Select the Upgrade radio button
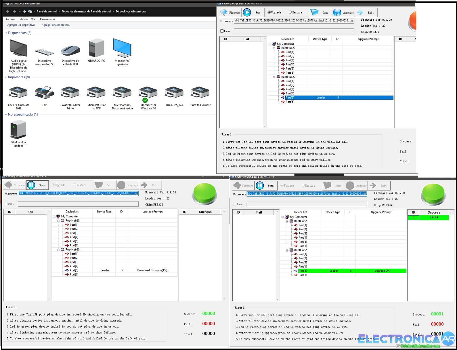Image resolution: width=457 pixels, height=350 pixels. pyautogui.click(x=269, y=12)
